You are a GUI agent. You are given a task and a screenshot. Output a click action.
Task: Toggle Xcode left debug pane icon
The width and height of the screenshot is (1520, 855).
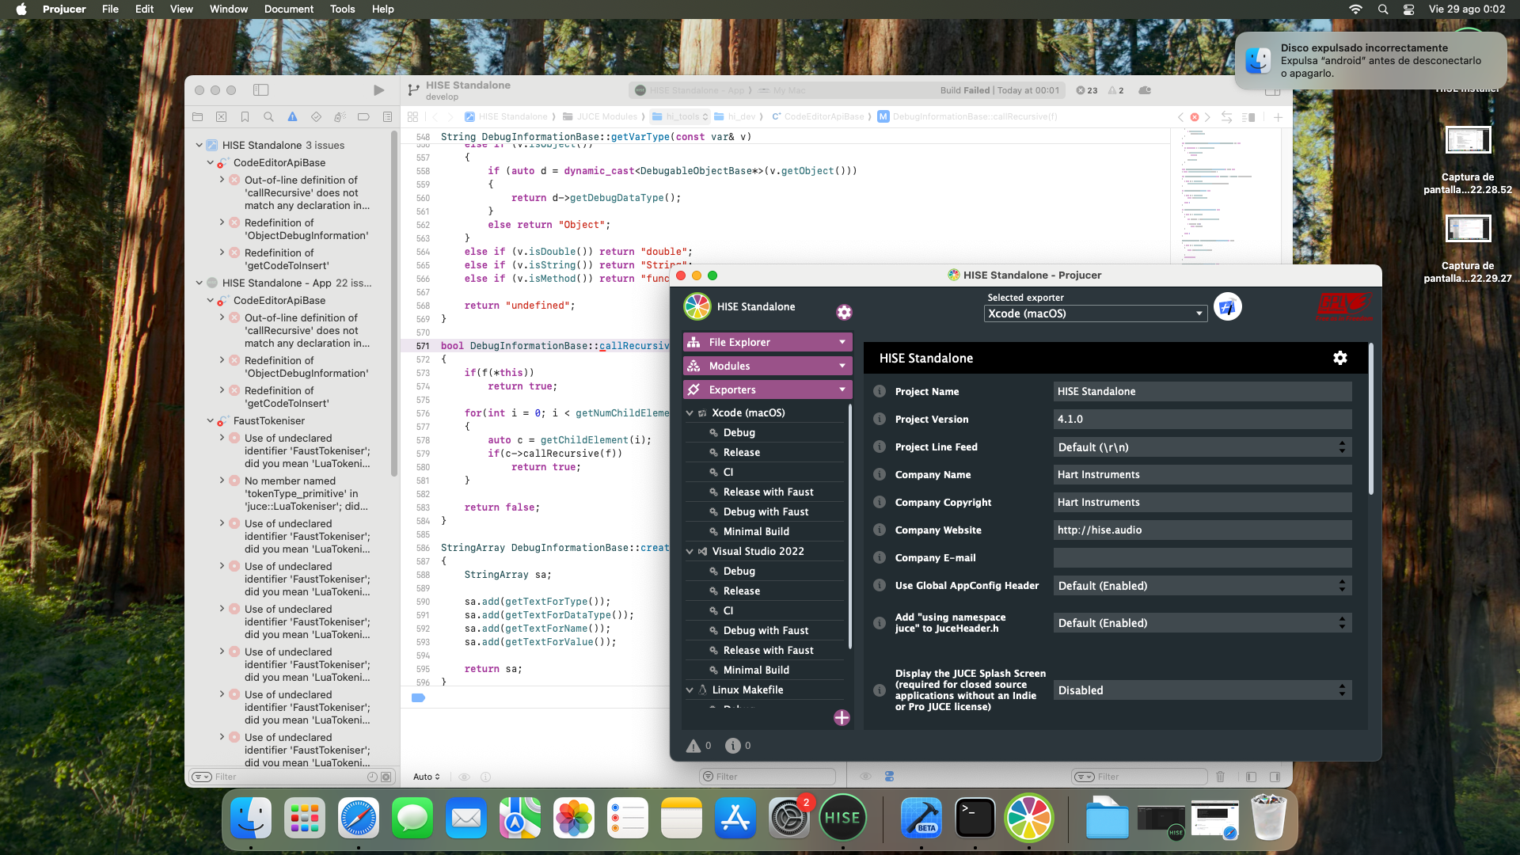pos(1251,777)
